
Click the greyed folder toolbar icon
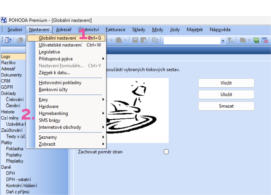243,40
